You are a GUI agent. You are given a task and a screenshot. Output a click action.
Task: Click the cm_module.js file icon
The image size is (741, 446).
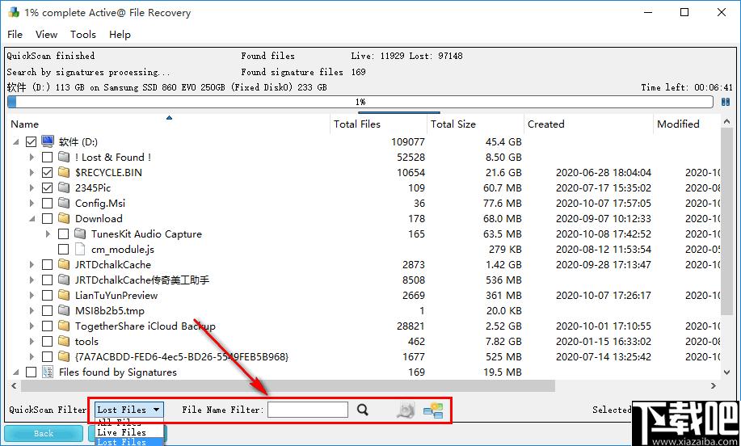pos(80,249)
